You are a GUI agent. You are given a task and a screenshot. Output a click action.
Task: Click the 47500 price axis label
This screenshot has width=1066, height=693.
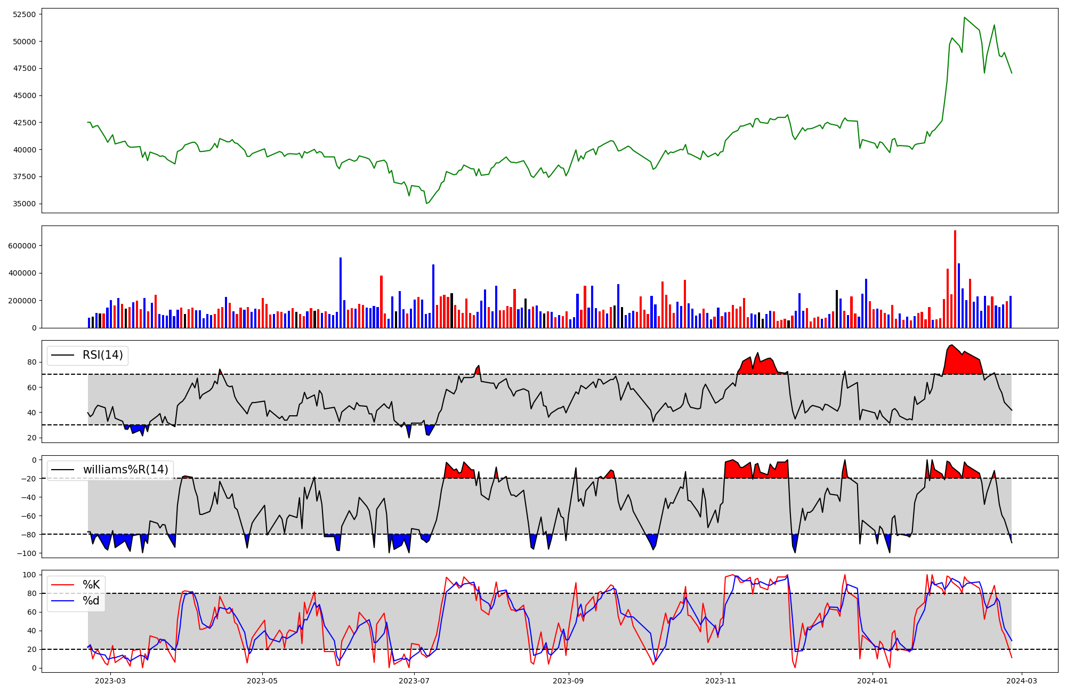pyautogui.click(x=24, y=68)
